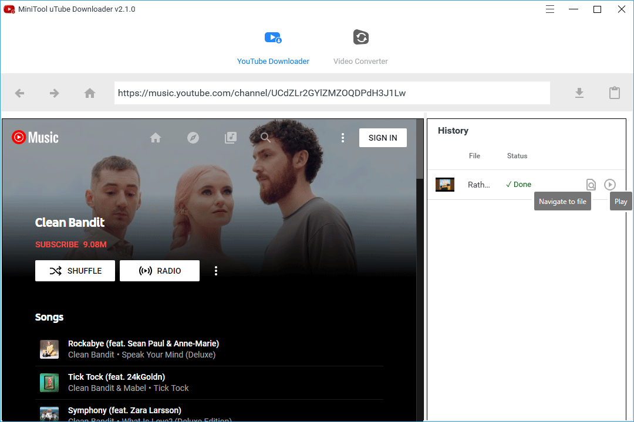Click the paste-from-clipboard icon in the toolbar
Screen dimensions: 634x422
(x=615, y=93)
